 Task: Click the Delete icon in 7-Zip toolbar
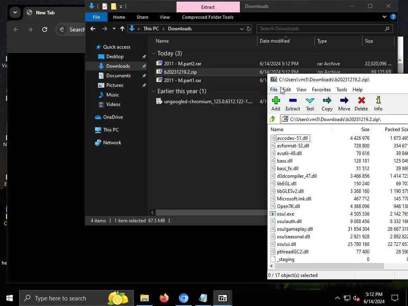pos(361,104)
